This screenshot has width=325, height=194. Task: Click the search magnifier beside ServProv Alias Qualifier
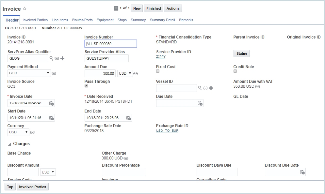[x=51, y=58]
